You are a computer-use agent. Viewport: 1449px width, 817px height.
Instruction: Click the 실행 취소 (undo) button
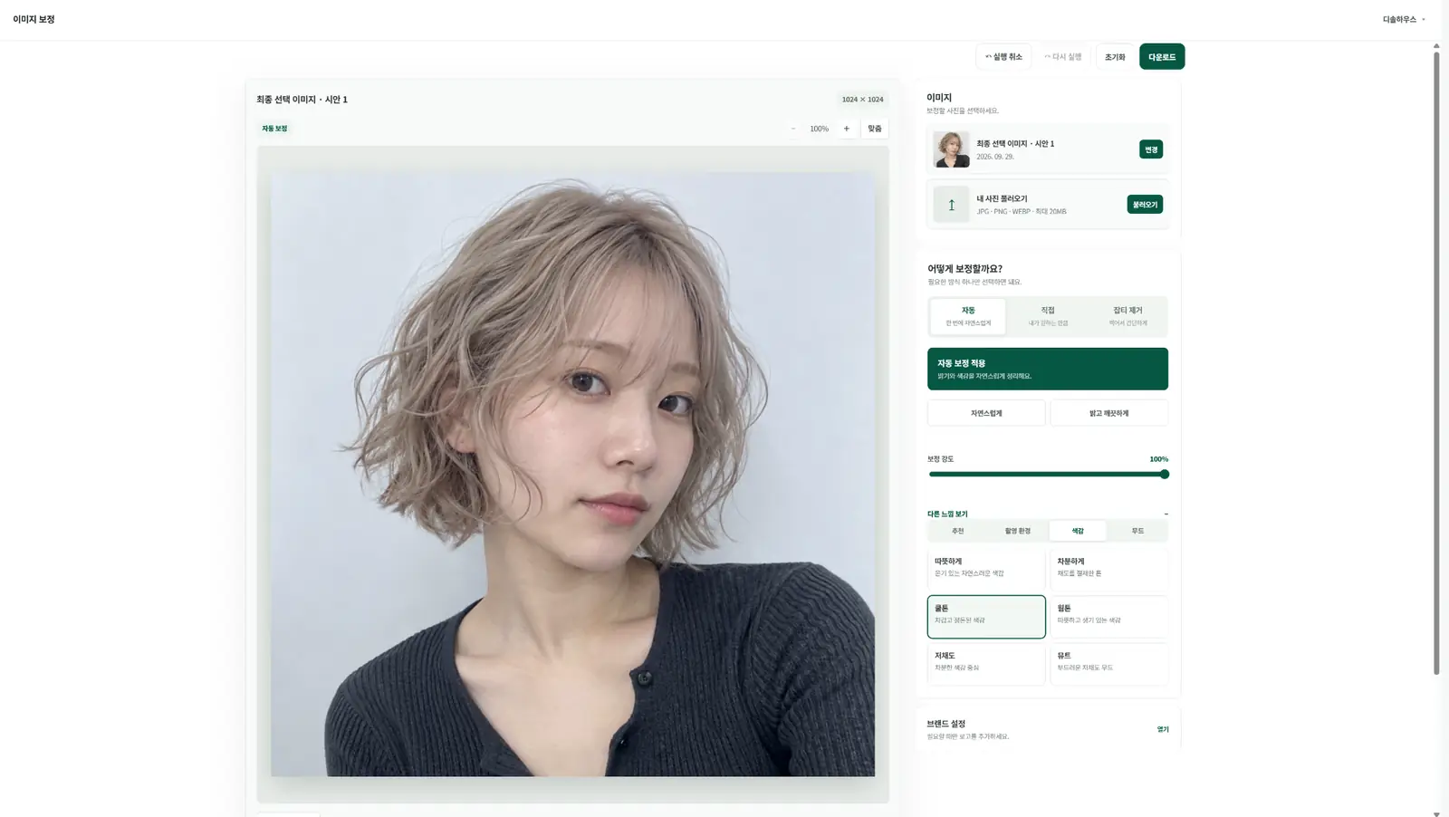[x=1003, y=56]
